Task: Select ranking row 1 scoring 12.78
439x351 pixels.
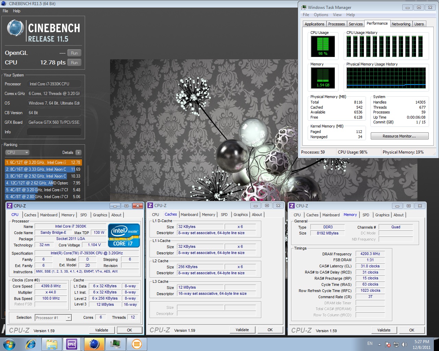Action: tap(43, 162)
